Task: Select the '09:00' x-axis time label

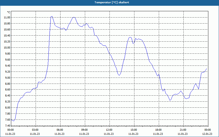Action: coord(85,130)
